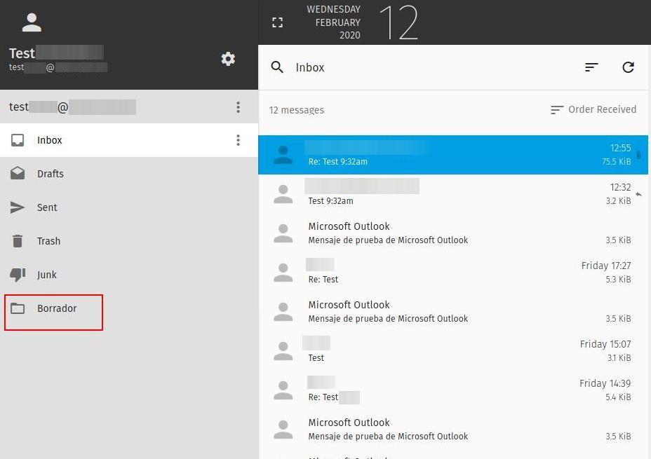Click the search magnifier icon
This screenshot has width=651, height=459.
pyautogui.click(x=277, y=67)
